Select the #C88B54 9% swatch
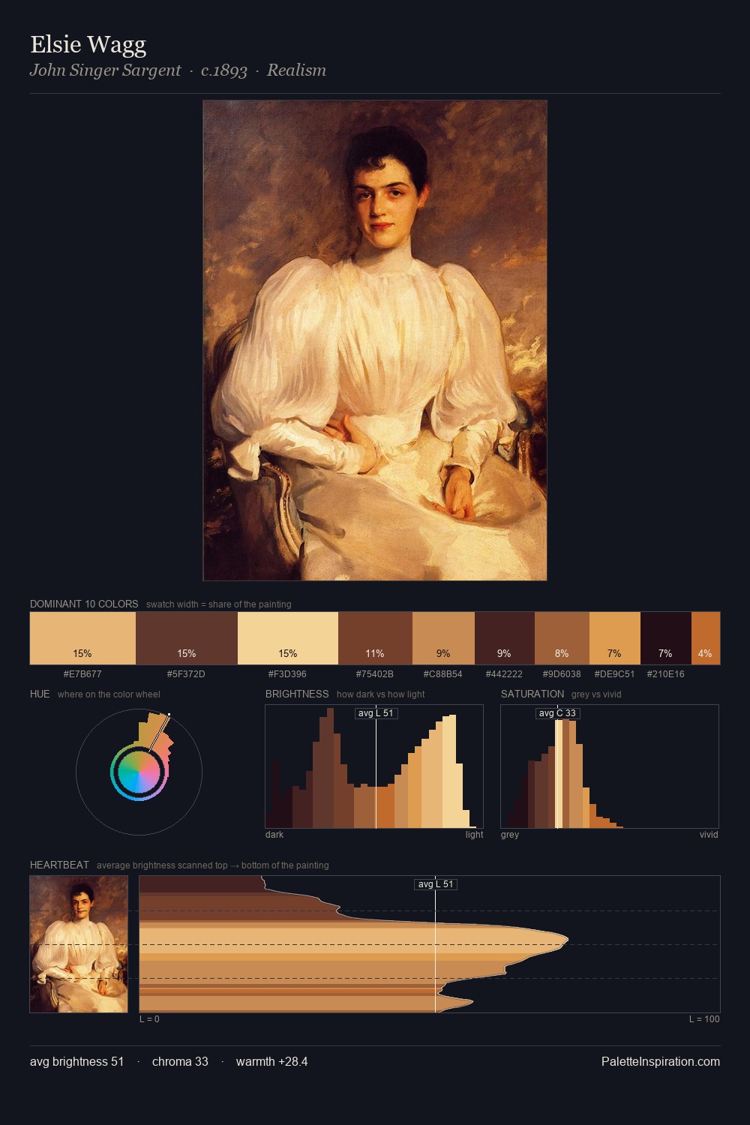Image resolution: width=750 pixels, height=1125 pixels. [443, 638]
